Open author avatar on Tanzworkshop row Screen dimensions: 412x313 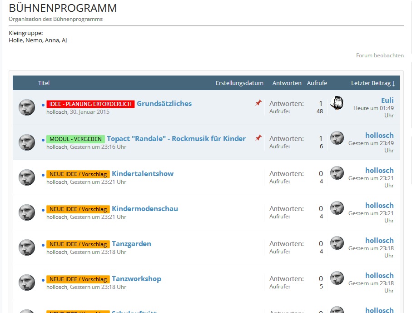click(27, 283)
